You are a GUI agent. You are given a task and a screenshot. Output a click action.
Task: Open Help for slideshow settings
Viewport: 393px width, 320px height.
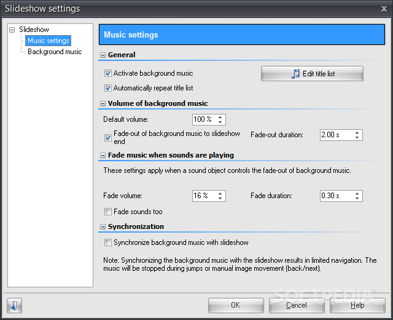click(x=357, y=305)
